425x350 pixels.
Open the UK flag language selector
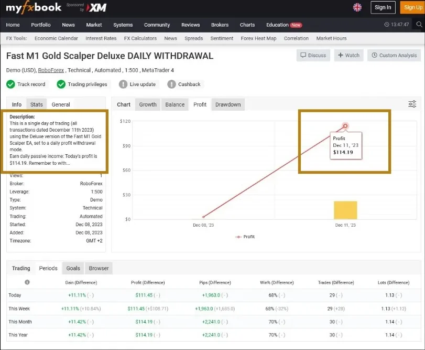tap(357, 7)
